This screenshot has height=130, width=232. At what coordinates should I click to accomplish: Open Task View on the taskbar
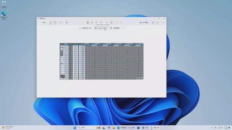(x=104, y=127)
